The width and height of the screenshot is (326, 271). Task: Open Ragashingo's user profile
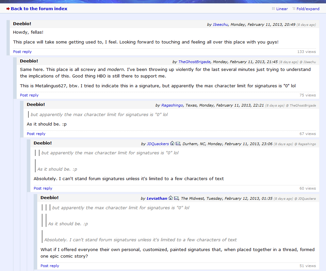pyautogui.click(x=172, y=105)
